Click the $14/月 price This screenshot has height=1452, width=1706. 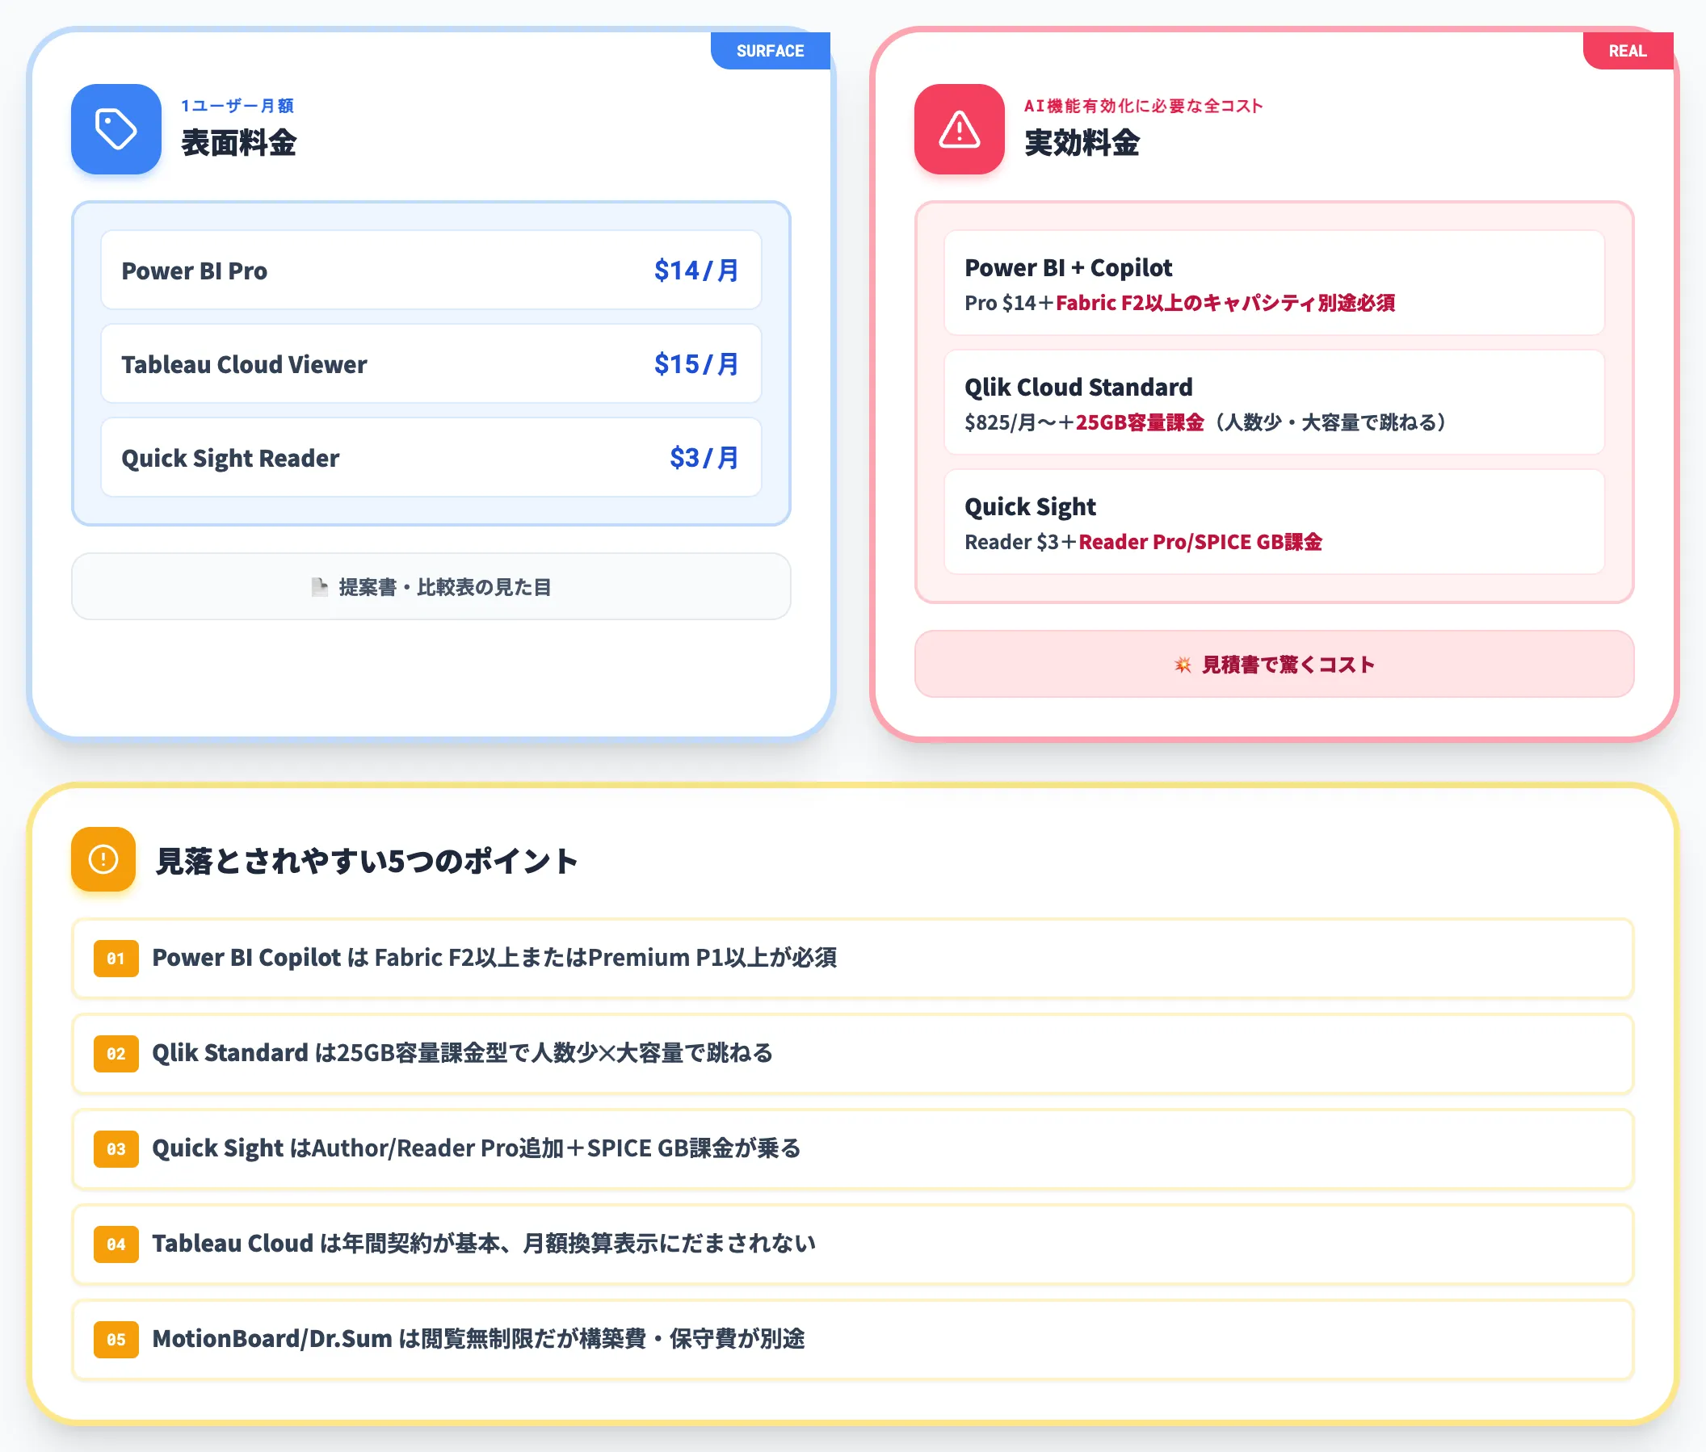pyautogui.click(x=696, y=270)
